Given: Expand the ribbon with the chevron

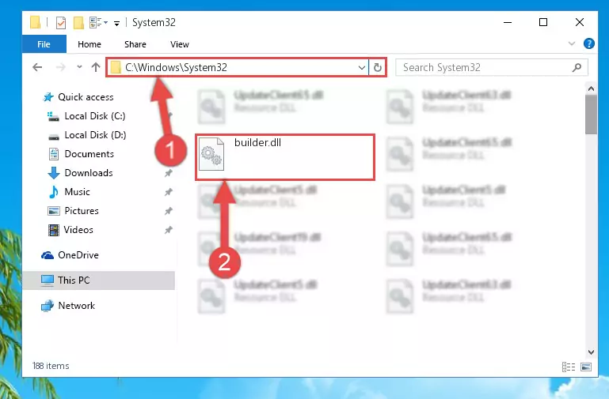Looking at the screenshot, I should [571, 43].
